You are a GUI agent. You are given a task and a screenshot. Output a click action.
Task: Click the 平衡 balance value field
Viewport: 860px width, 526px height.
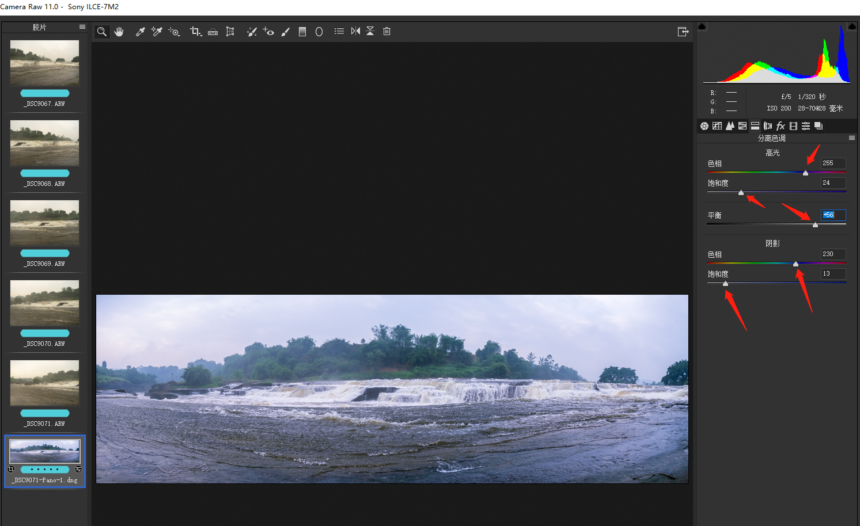pos(833,215)
